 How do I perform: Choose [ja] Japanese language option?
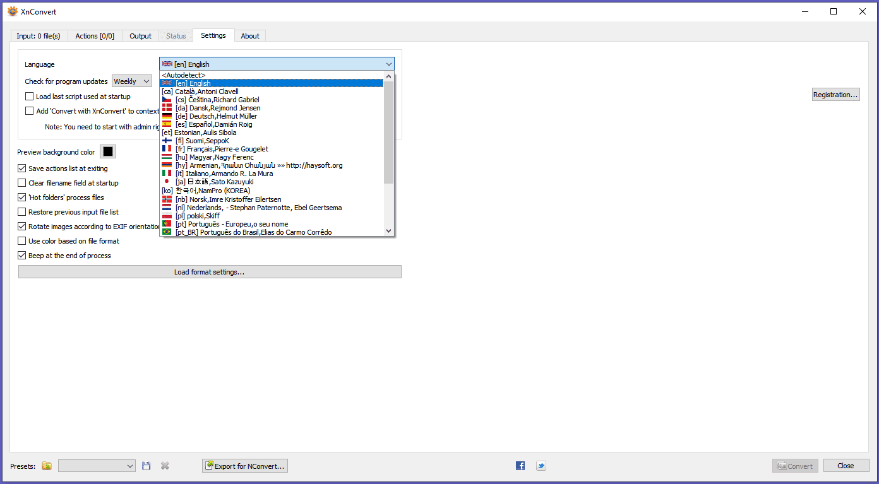(x=272, y=182)
